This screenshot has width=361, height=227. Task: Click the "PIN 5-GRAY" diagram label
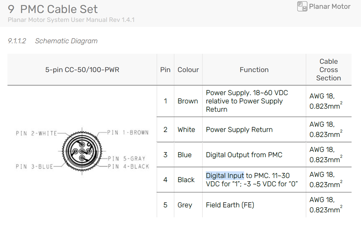point(126,158)
